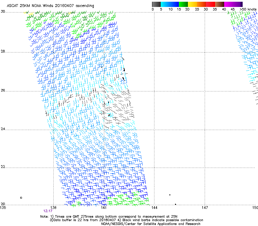The height and width of the screenshot is (226, 258).
Task: Click the note line starting "Note: 1) Times are GMT"
Action: (x=109, y=217)
